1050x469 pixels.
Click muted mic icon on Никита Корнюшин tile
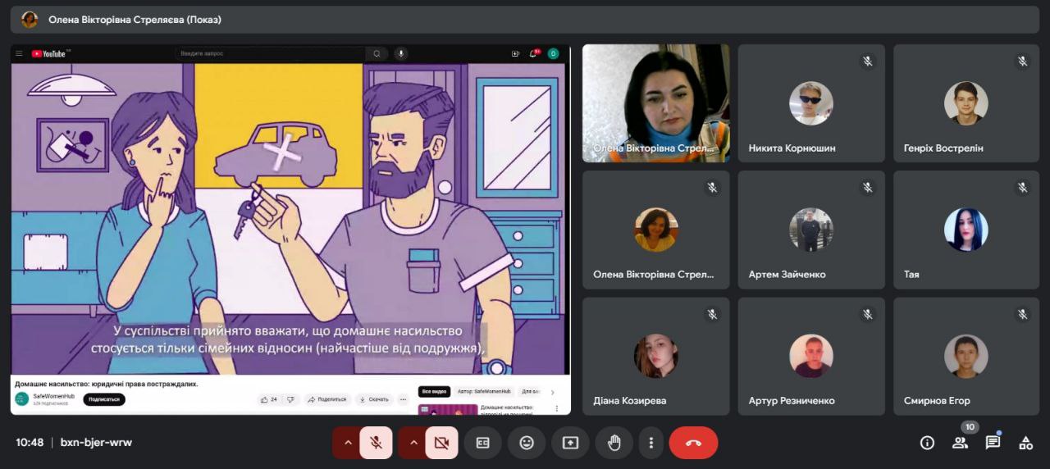[868, 61]
